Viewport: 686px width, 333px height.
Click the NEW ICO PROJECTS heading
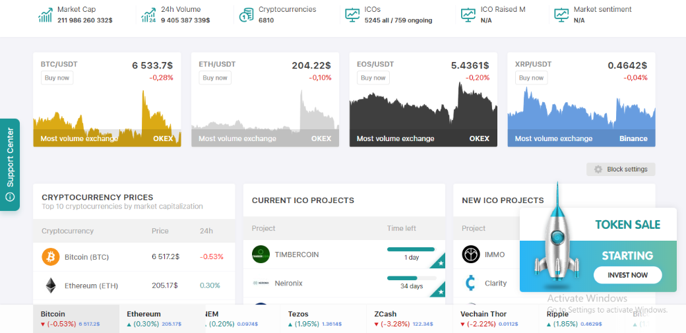503,200
